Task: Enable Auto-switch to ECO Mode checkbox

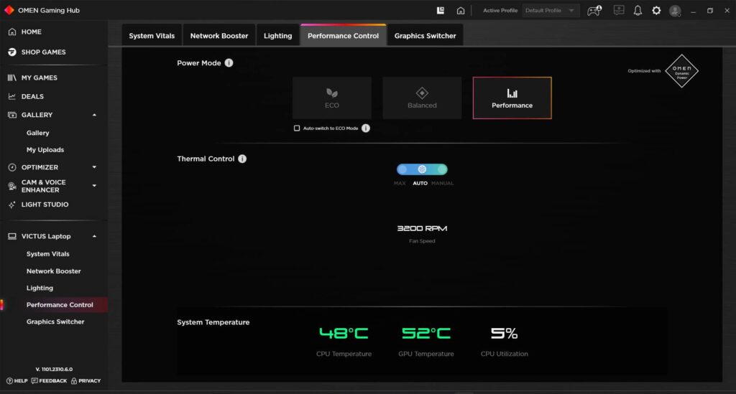Action: pyautogui.click(x=297, y=128)
